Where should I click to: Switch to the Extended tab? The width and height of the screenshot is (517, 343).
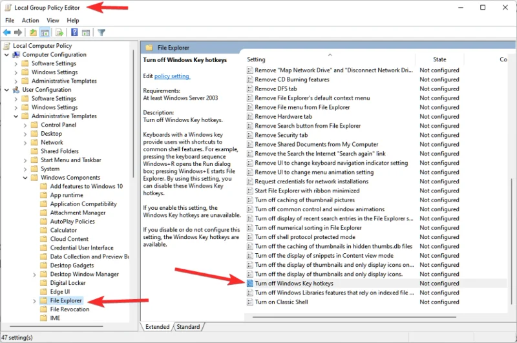[x=157, y=326]
